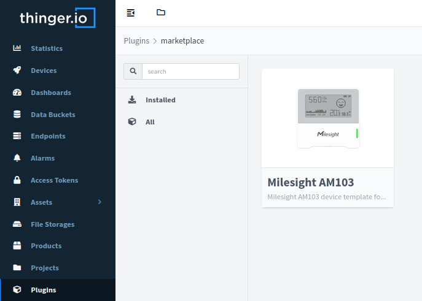Click the Devices rocket icon
This screenshot has height=301, width=422.
17,70
